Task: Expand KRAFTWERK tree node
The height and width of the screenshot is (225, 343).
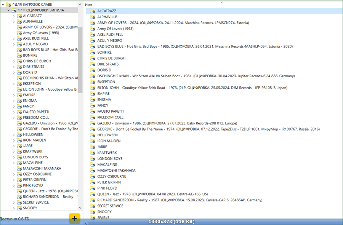Action: pyautogui.click(x=14, y=152)
